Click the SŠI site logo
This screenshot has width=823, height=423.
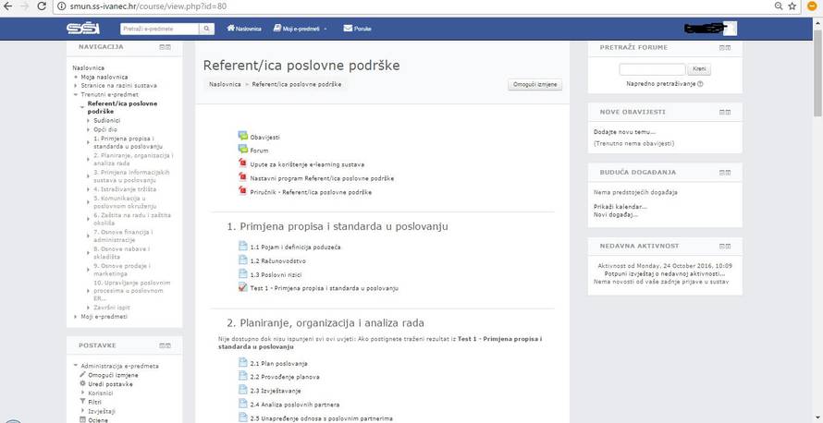(x=83, y=29)
